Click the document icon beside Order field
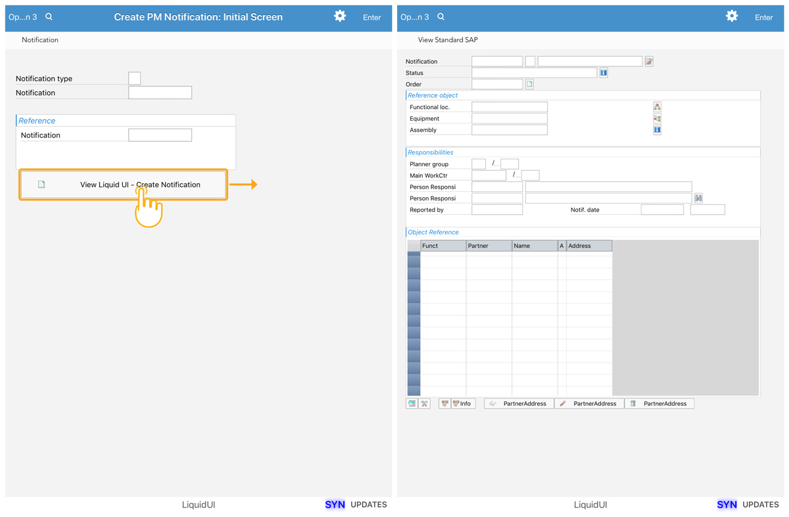789x517 pixels. [529, 85]
